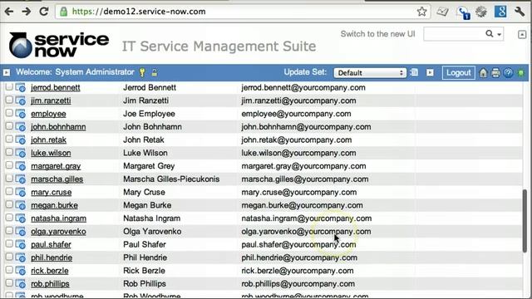532x299 pixels.
Task: Check the box for john.retak row
Action: tap(9, 139)
